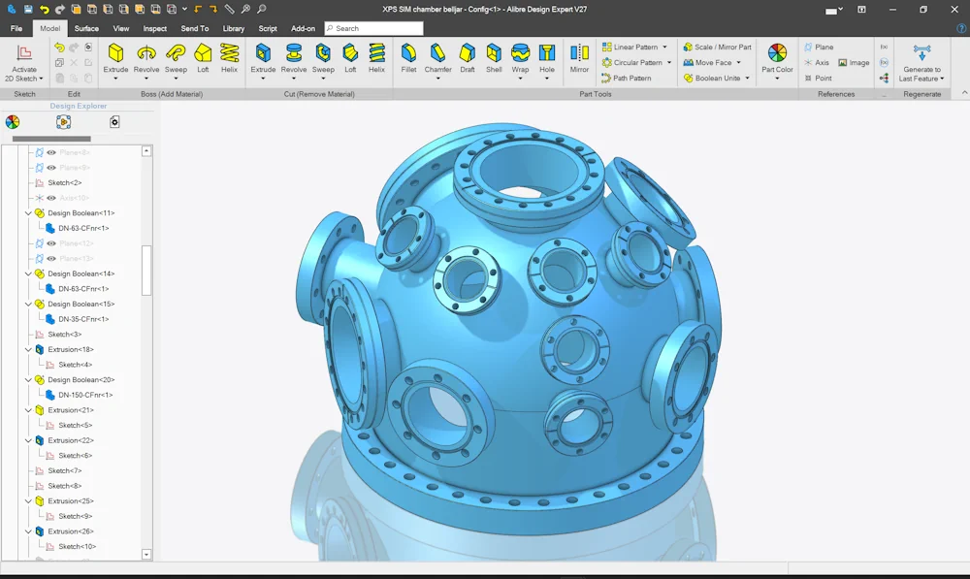Click the gear page icon in Design Explorer
This screenshot has width=970, height=579.
click(x=114, y=122)
